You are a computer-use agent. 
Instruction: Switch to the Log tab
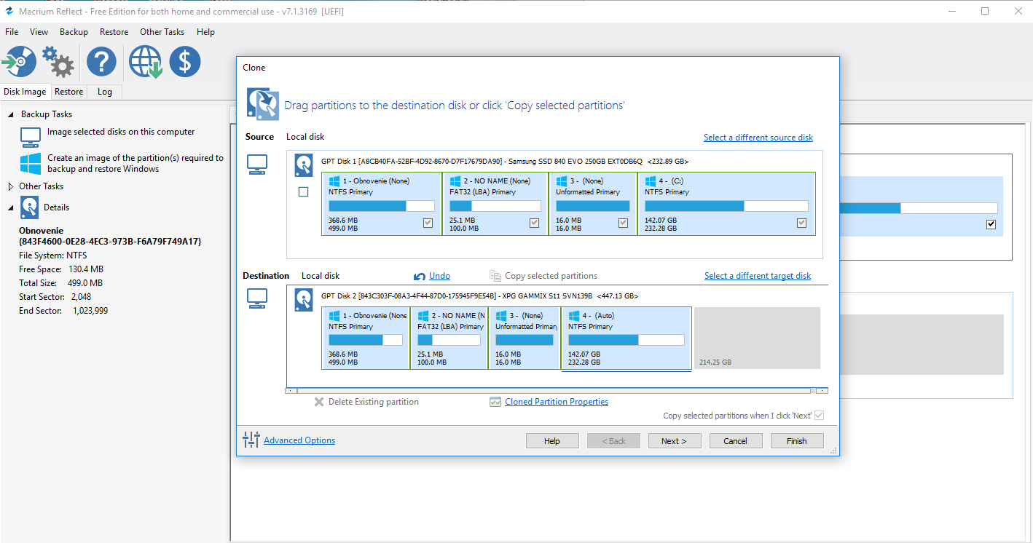[105, 92]
